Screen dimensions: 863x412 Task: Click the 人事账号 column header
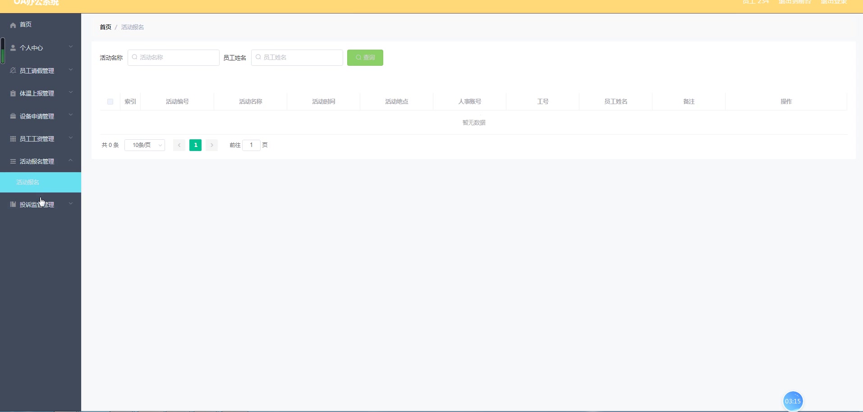[470, 102]
